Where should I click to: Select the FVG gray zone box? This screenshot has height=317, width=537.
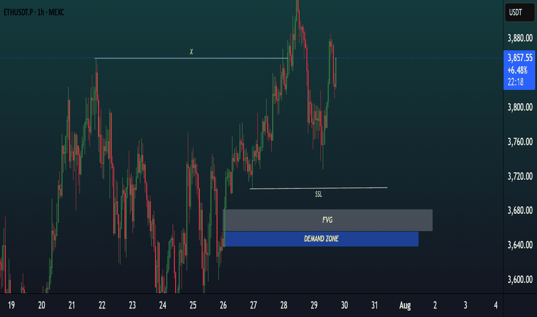coord(328,220)
